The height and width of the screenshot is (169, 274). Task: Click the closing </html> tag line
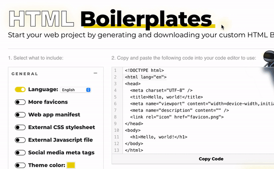click(134, 150)
